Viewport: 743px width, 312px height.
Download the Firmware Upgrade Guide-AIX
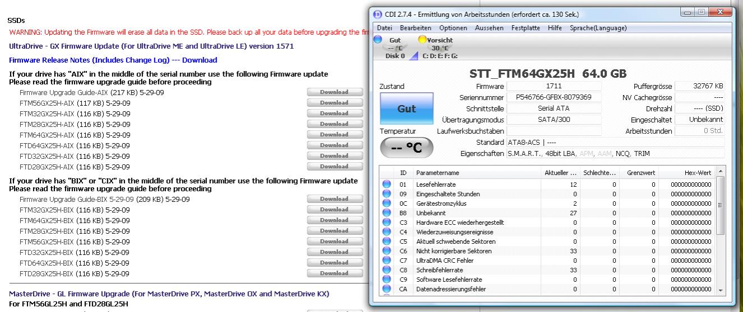tap(335, 92)
